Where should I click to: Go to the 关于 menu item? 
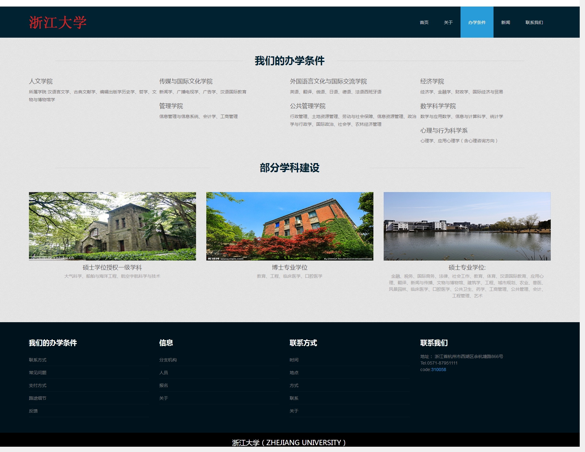(448, 22)
